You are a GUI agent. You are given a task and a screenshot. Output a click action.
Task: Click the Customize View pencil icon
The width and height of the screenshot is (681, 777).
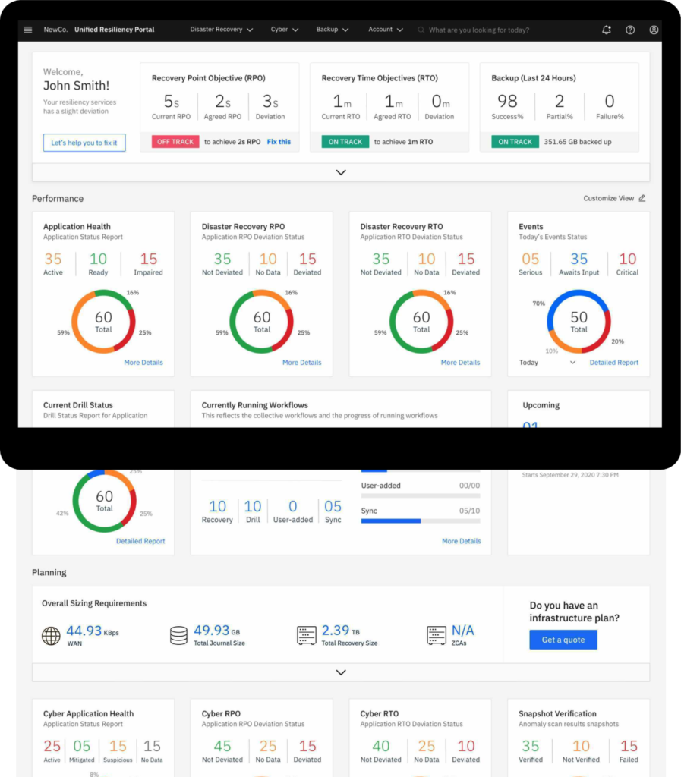[642, 198]
